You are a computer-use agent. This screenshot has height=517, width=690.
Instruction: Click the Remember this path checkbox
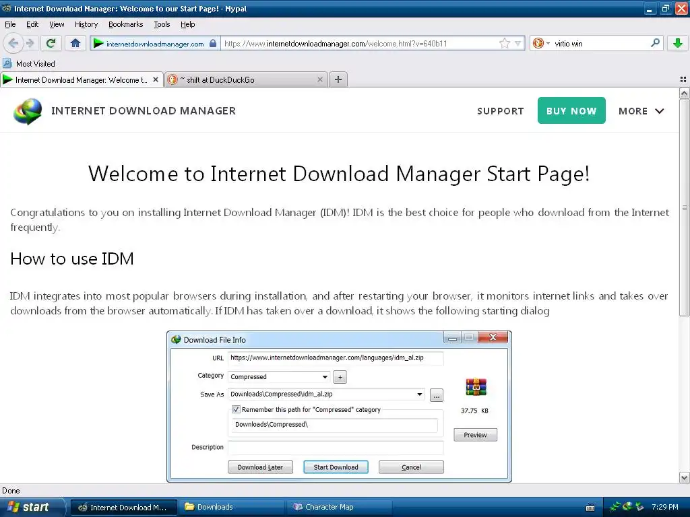(236, 410)
